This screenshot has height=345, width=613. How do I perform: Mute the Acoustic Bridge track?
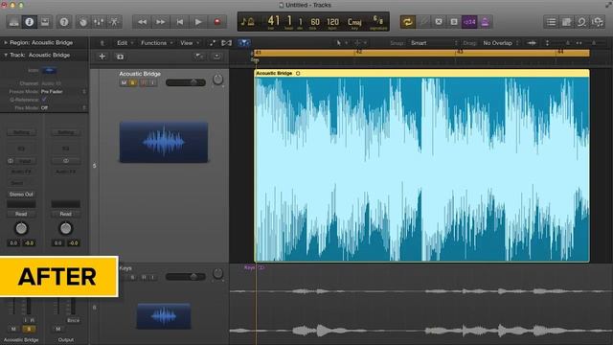(x=124, y=83)
